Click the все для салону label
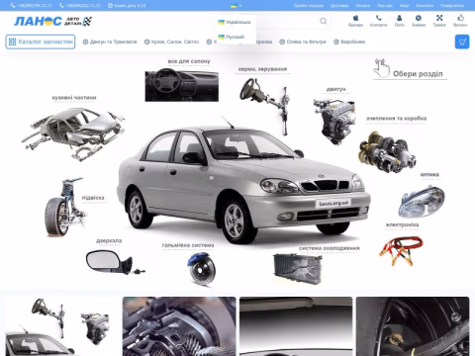Screen dimensions: 475x356 coord(189,61)
